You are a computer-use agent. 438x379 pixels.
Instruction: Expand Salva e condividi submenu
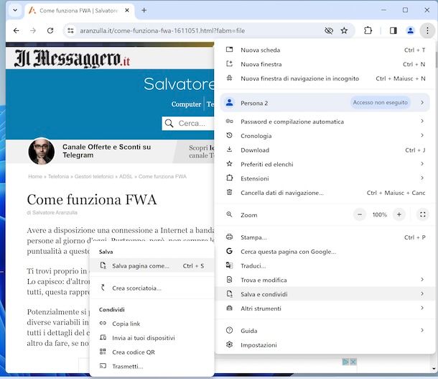coord(325,294)
